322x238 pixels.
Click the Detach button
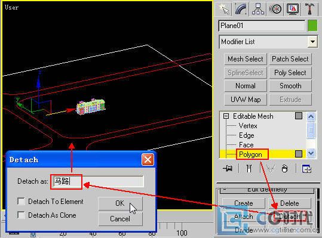290,217
